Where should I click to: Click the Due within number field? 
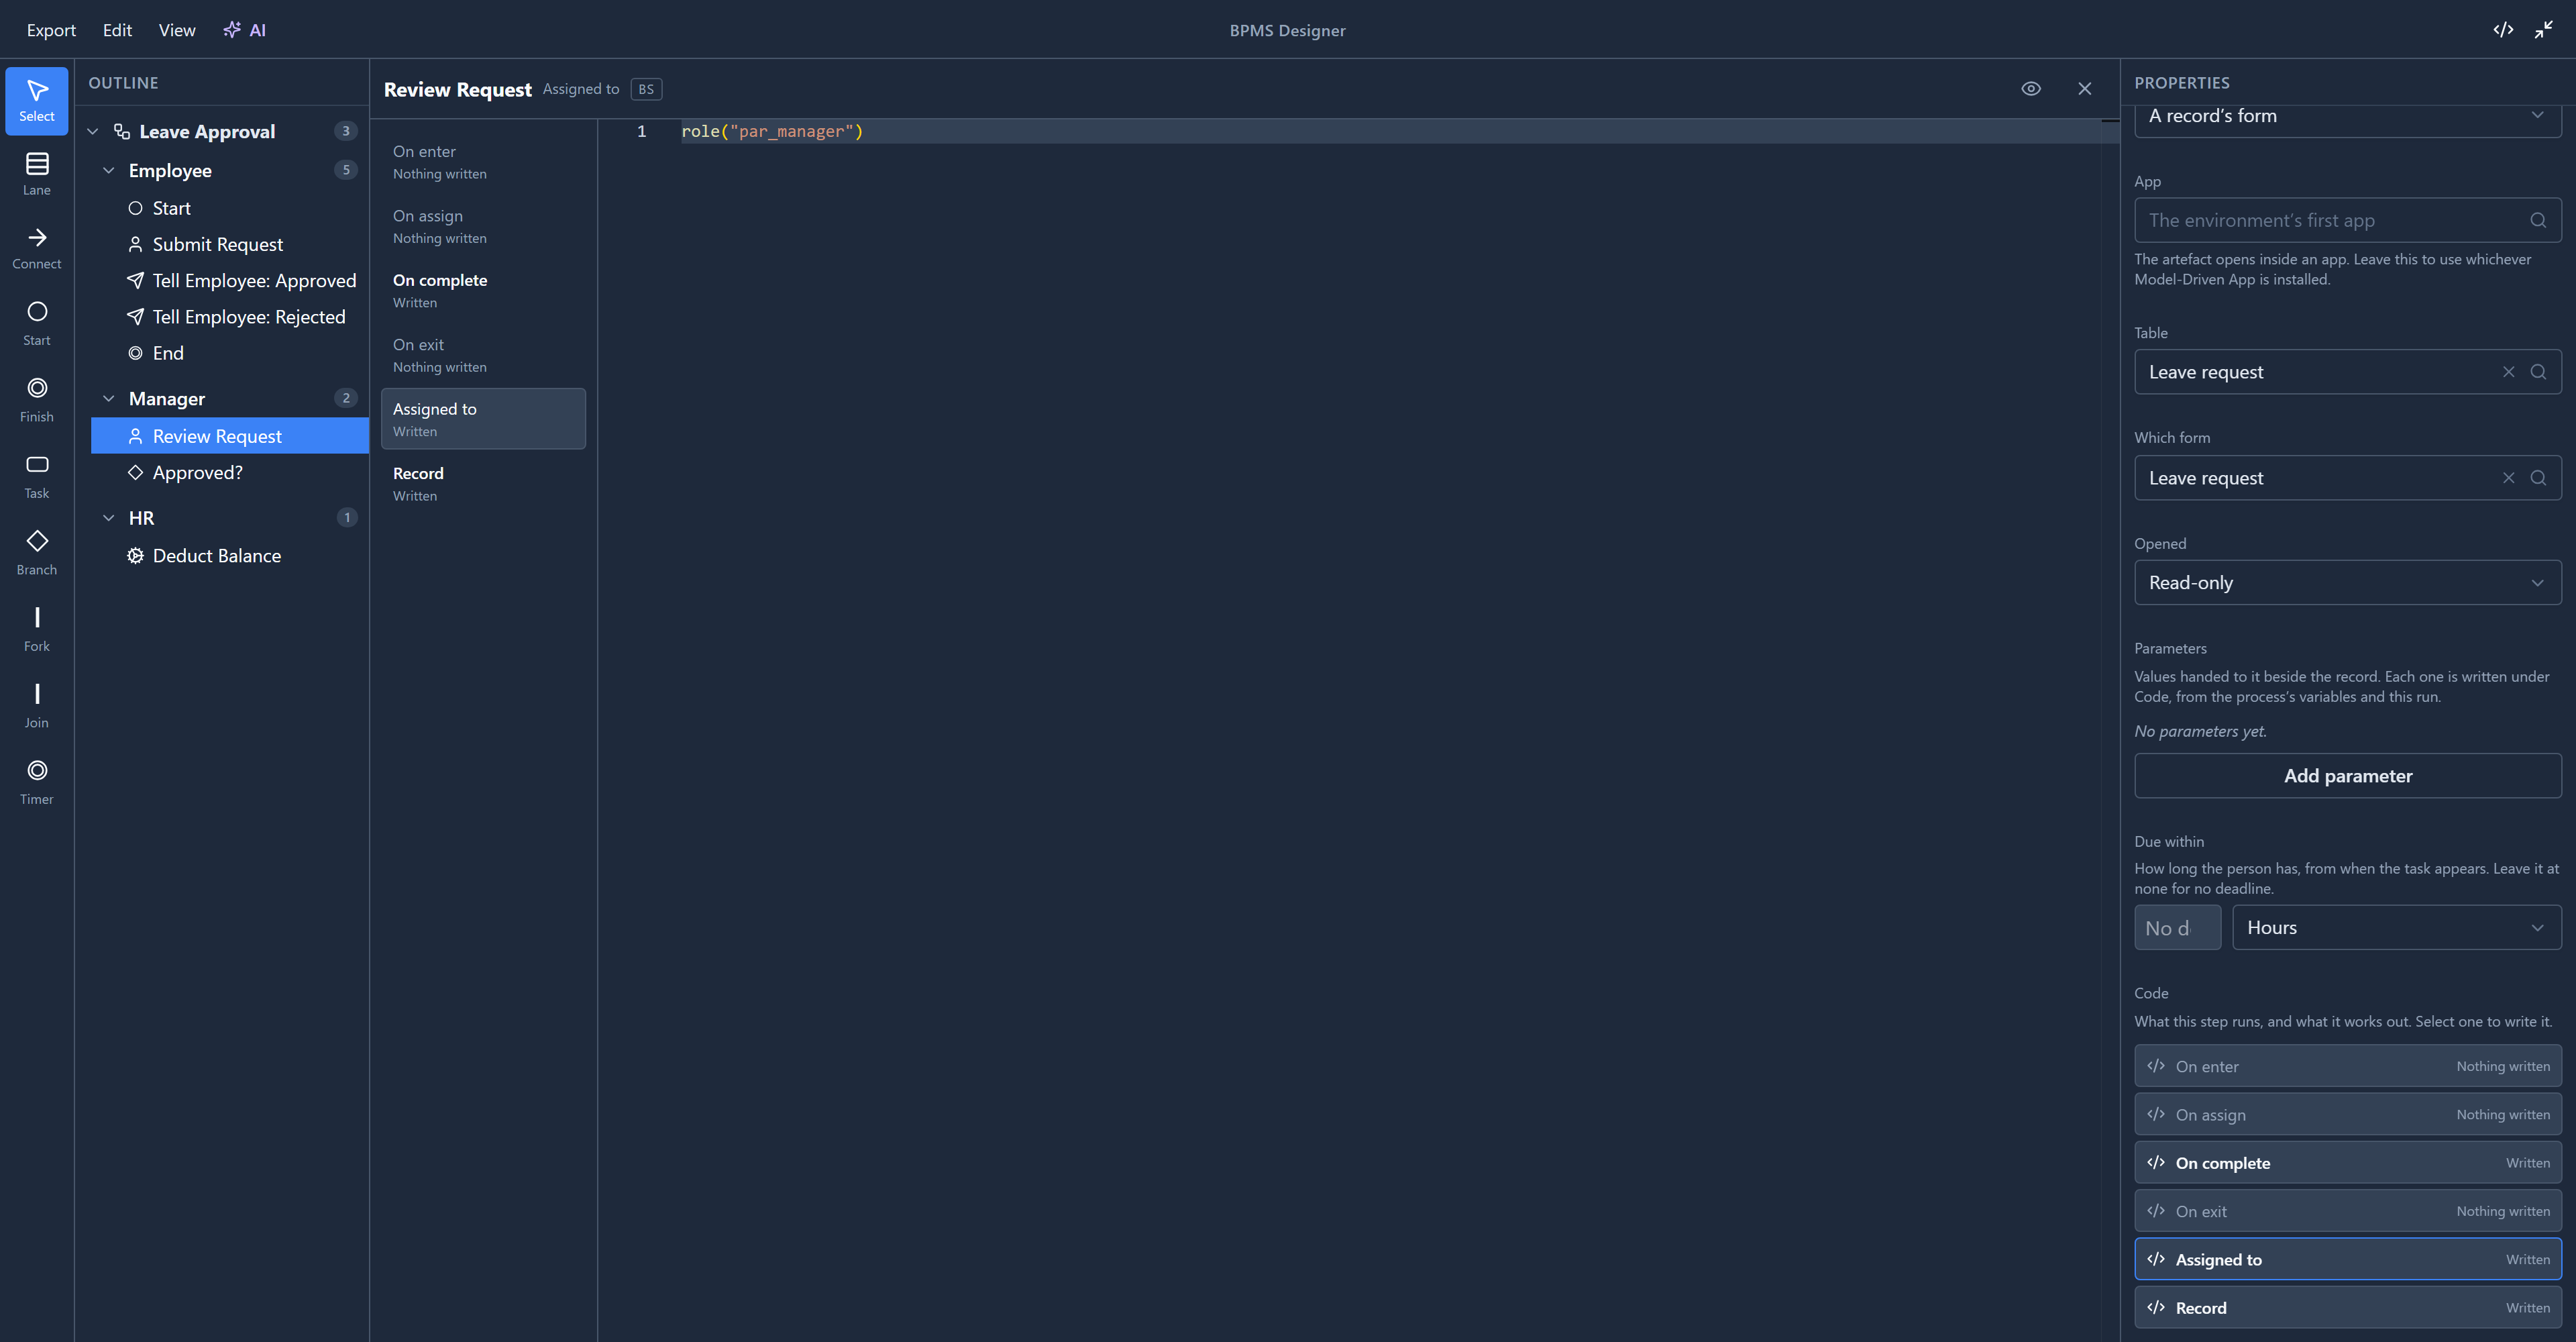click(x=2177, y=927)
